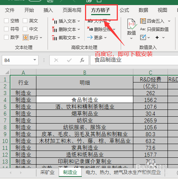Click the ABC keep-values-only icon
The image size is (178, 179).
[x=143, y=29]
